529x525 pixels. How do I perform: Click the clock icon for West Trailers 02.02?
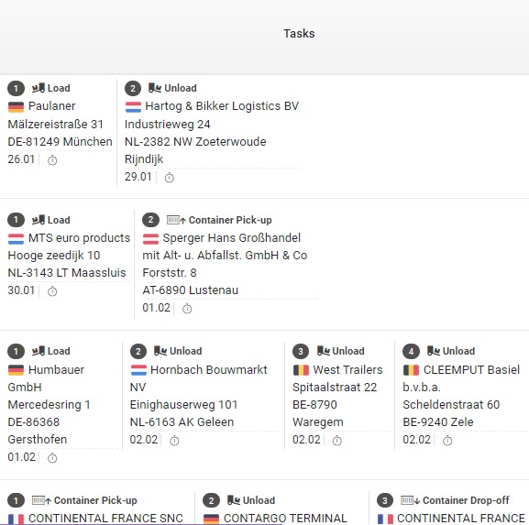[337, 440]
